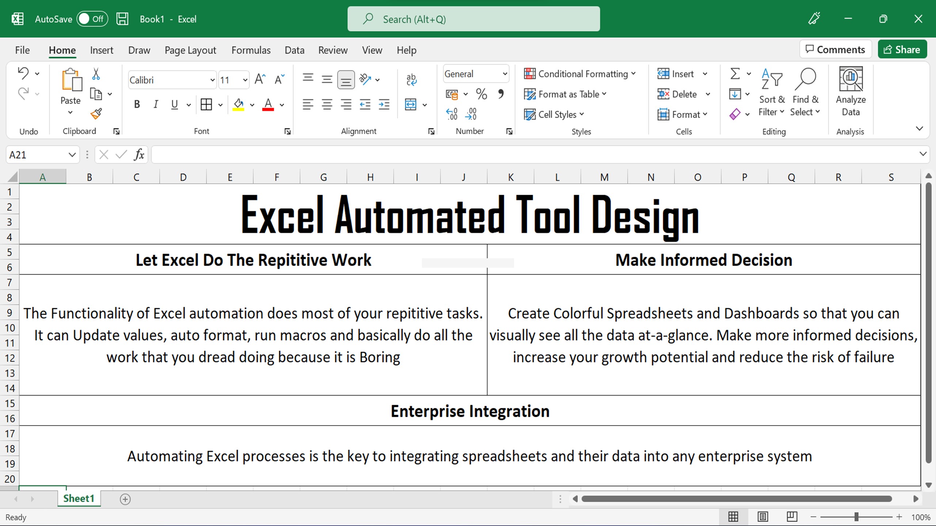The image size is (936, 526).
Task: Open Analyze Data
Action: point(851,91)
